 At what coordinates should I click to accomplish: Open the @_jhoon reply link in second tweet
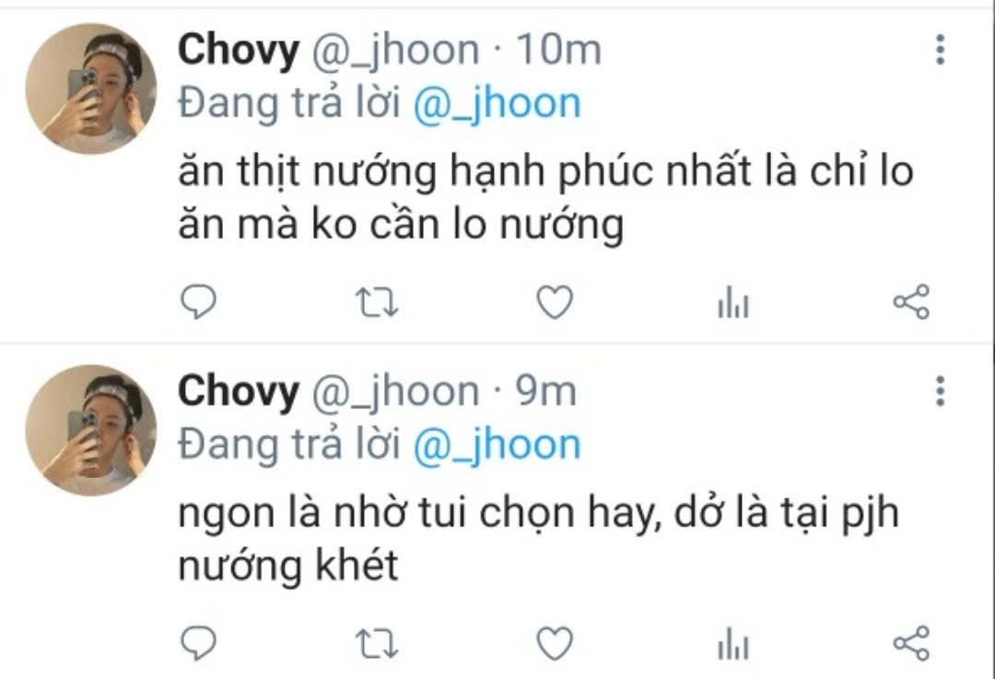497,446
